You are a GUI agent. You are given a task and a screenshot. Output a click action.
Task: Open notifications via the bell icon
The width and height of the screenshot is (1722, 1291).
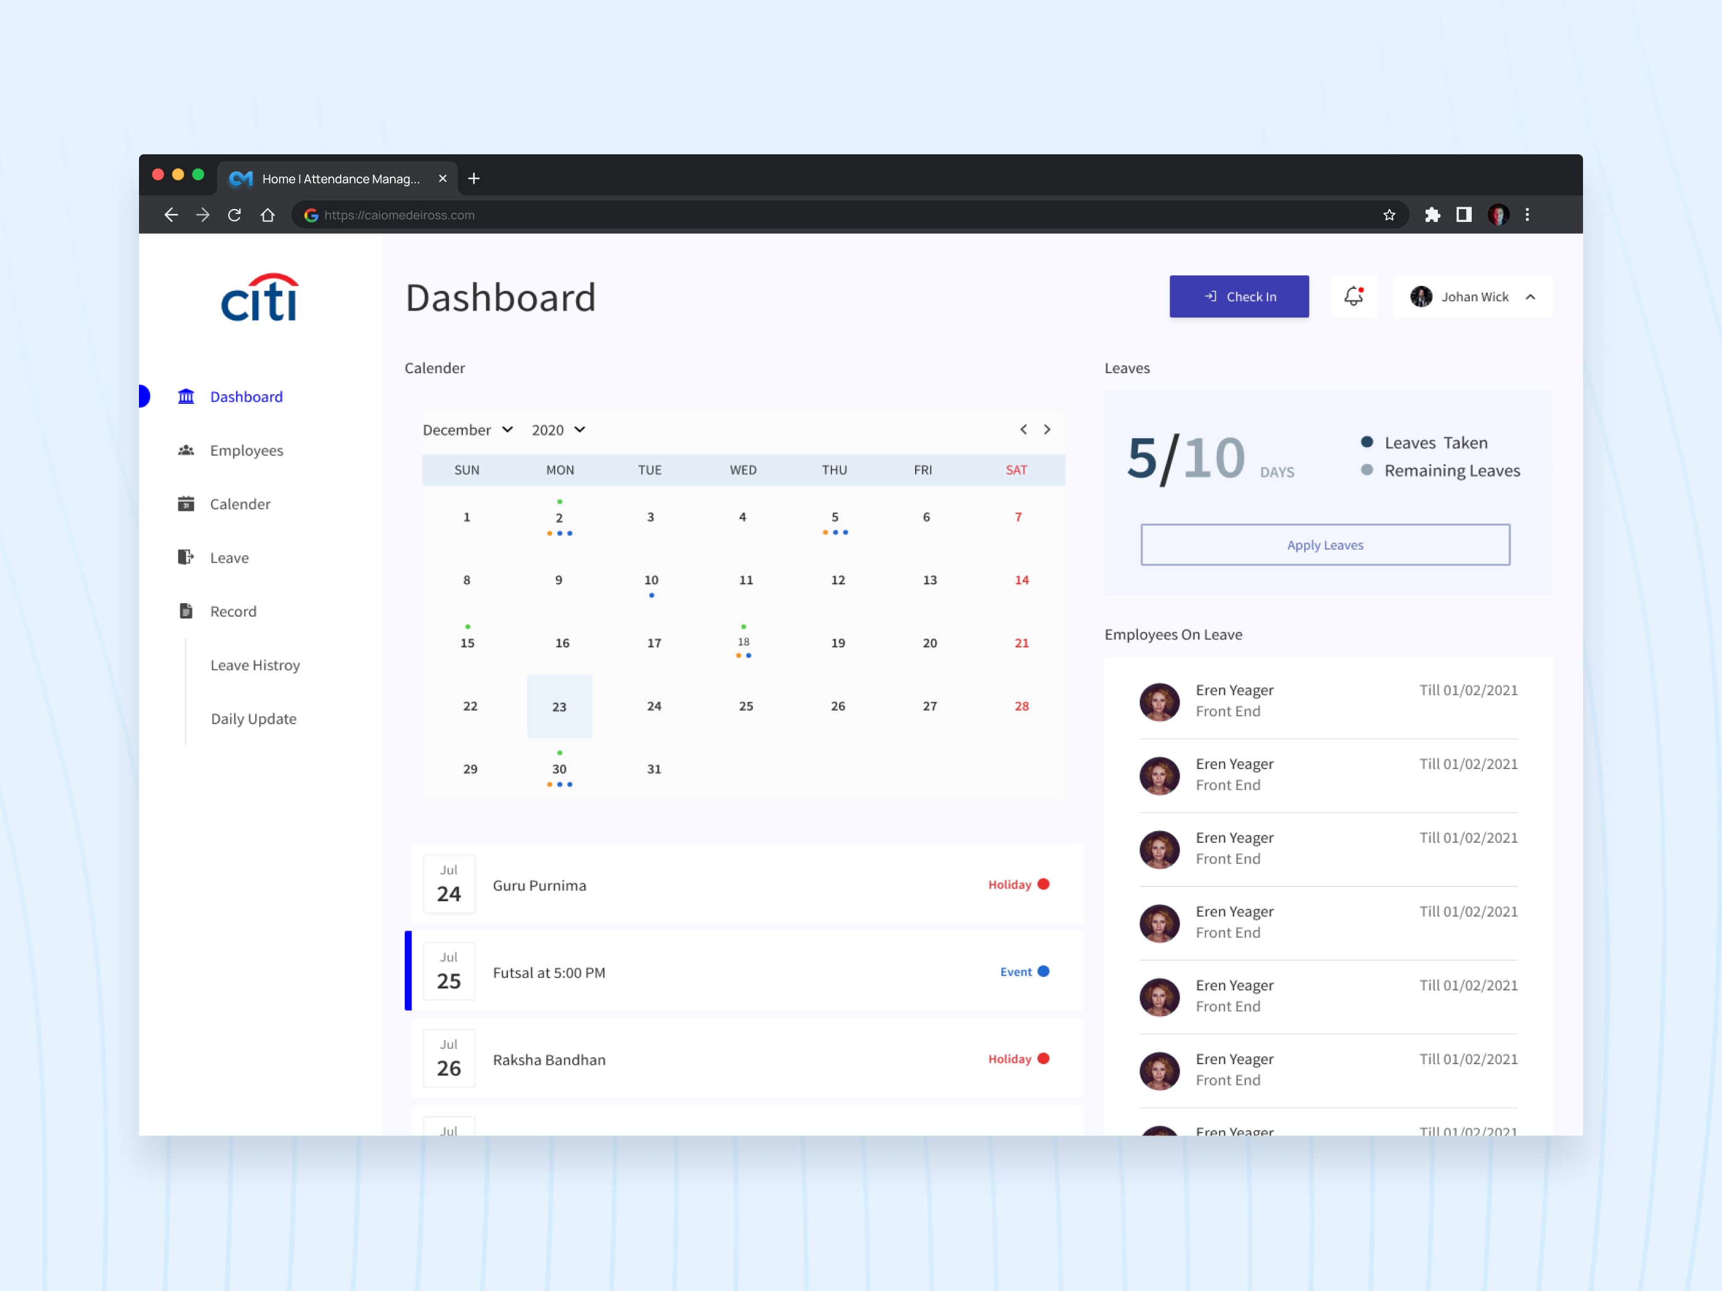(1354, 296)
